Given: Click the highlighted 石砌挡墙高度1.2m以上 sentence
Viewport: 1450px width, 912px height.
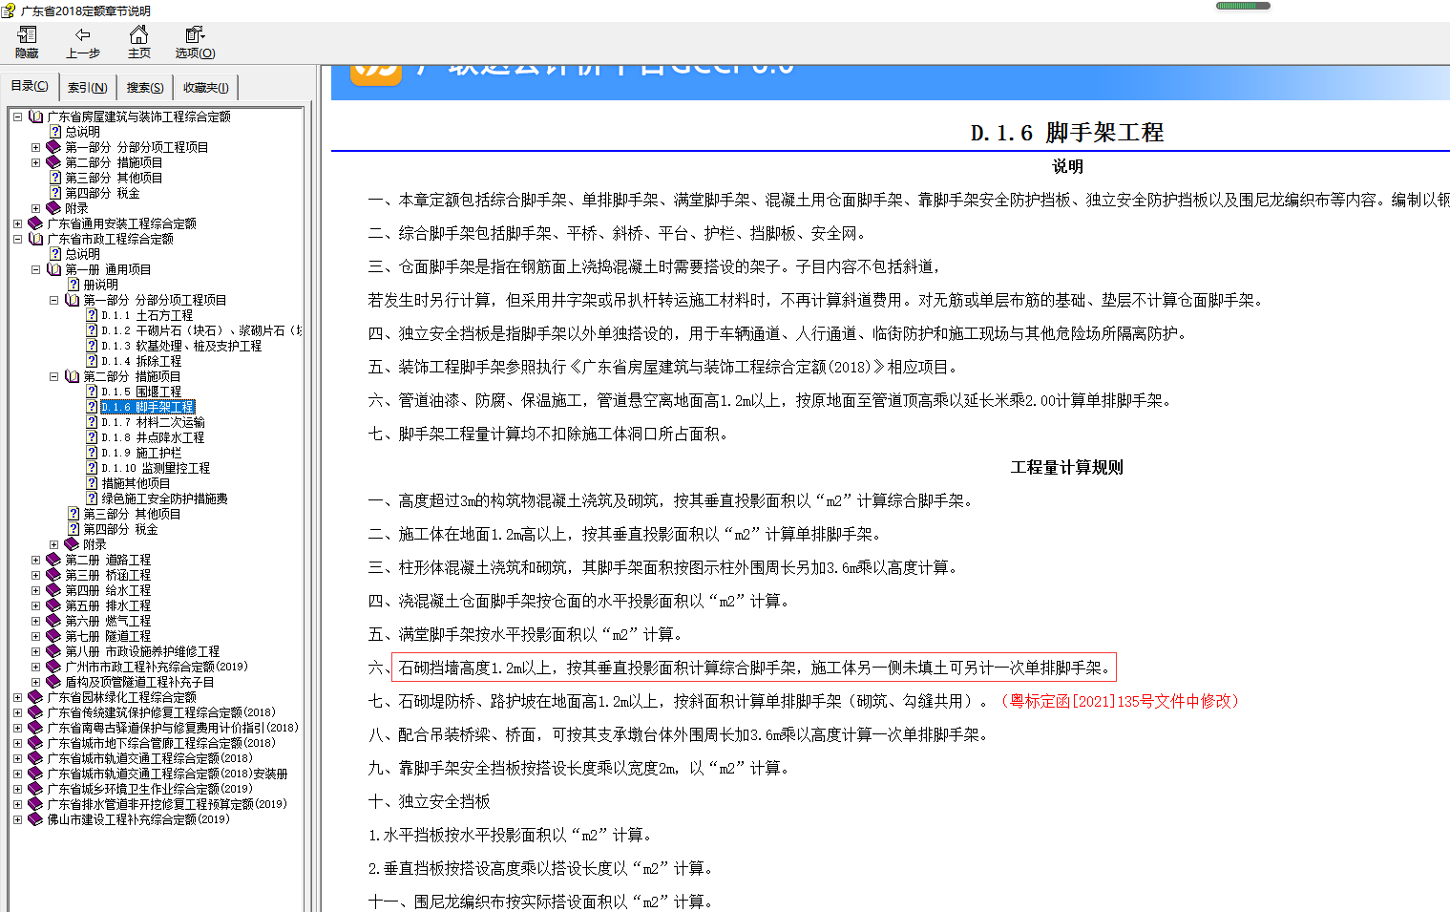Looking at the screenshot, I should point(754,668).
